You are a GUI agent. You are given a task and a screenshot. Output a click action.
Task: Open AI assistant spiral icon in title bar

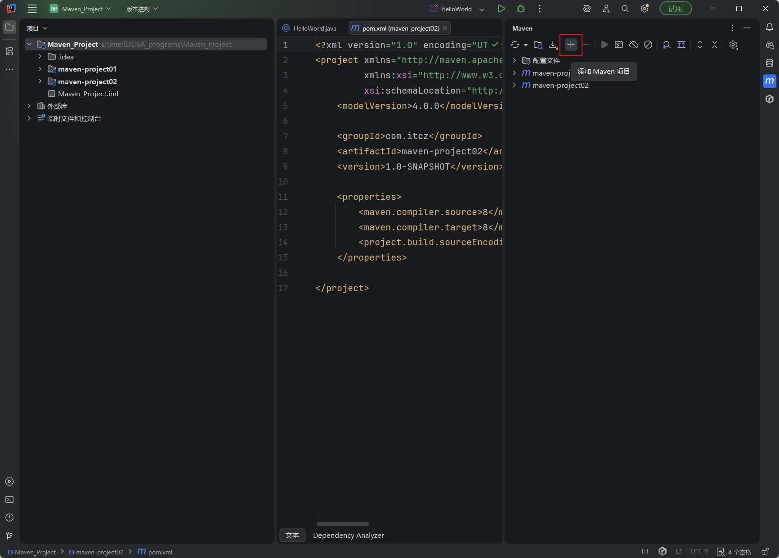587,9
